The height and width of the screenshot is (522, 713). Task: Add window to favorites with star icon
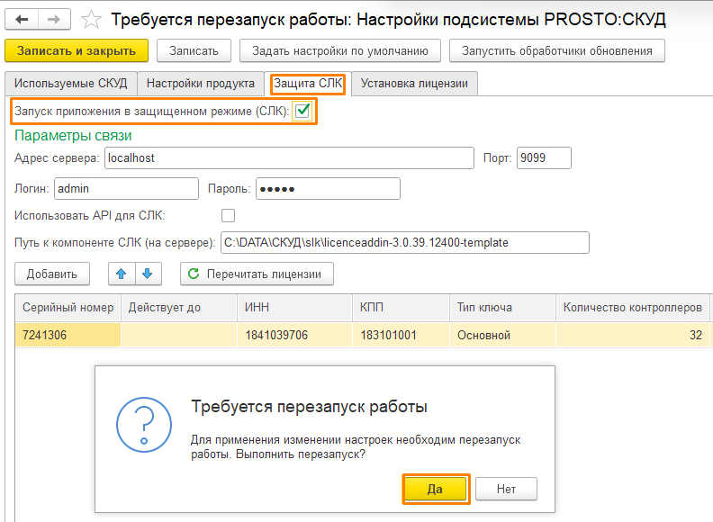click(90, 18)
